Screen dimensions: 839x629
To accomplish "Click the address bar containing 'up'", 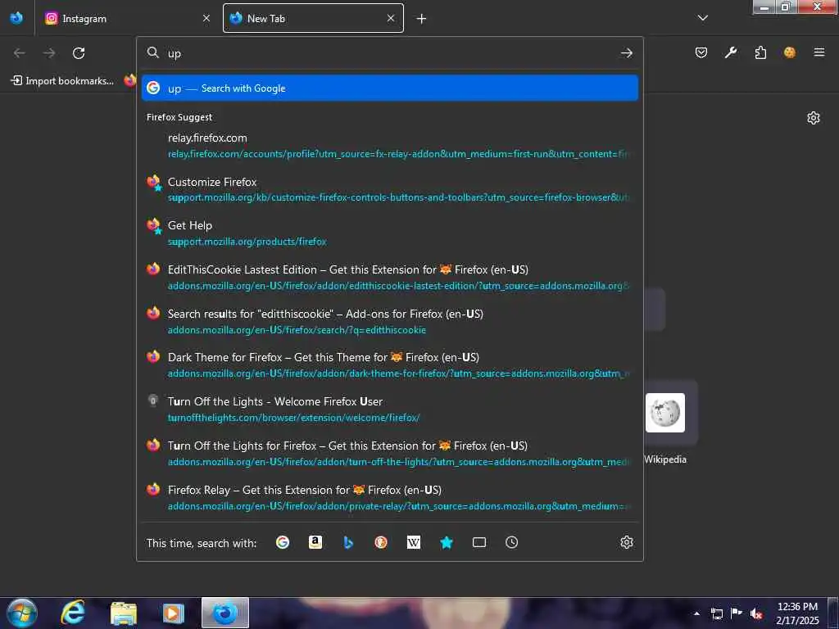I will (389, 53).
